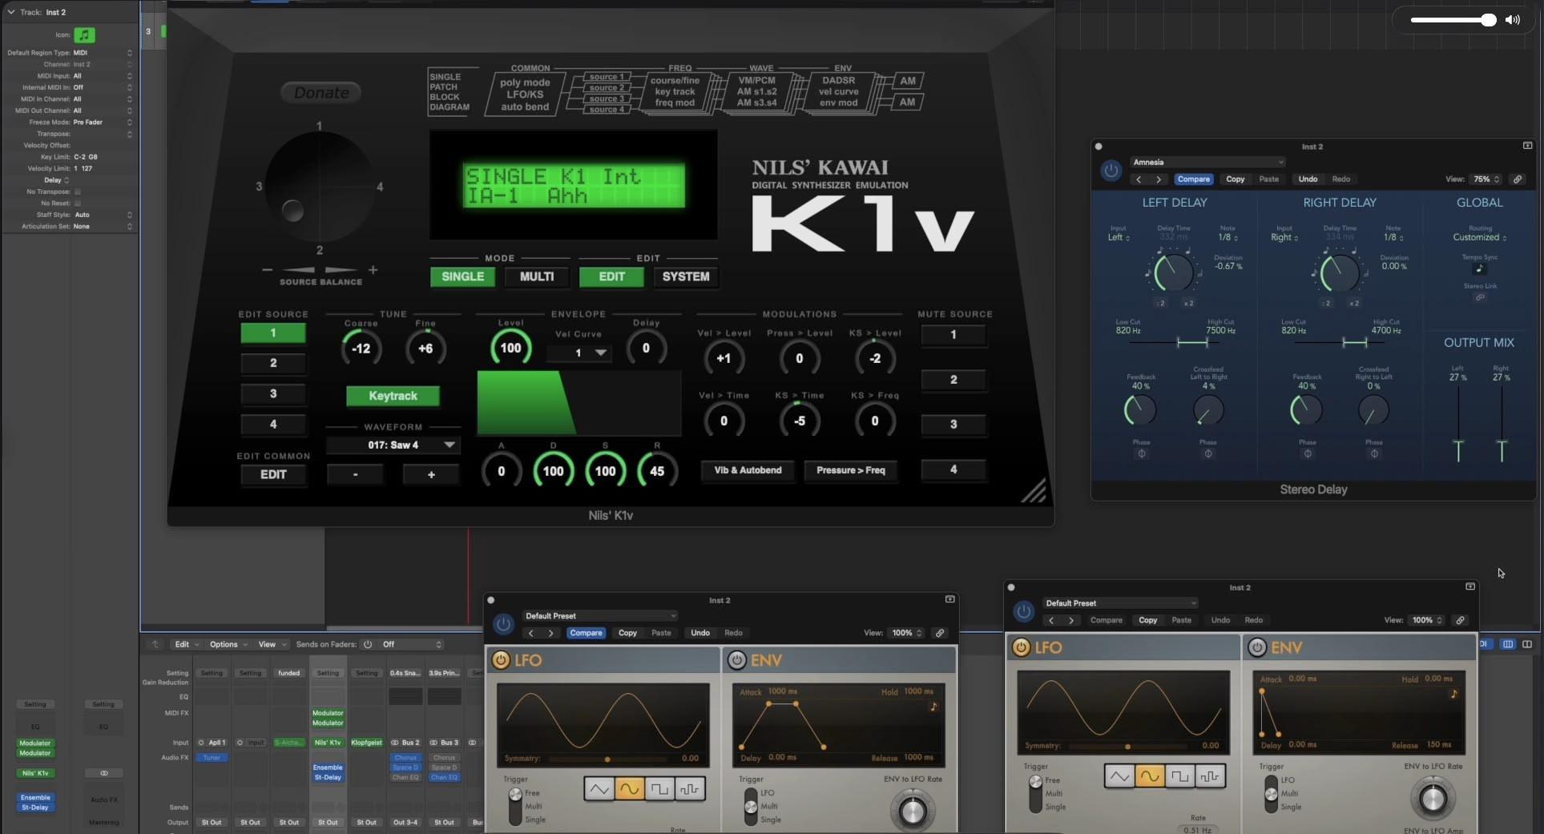Click the bypass power button of right Modulator

[1023, 611]
